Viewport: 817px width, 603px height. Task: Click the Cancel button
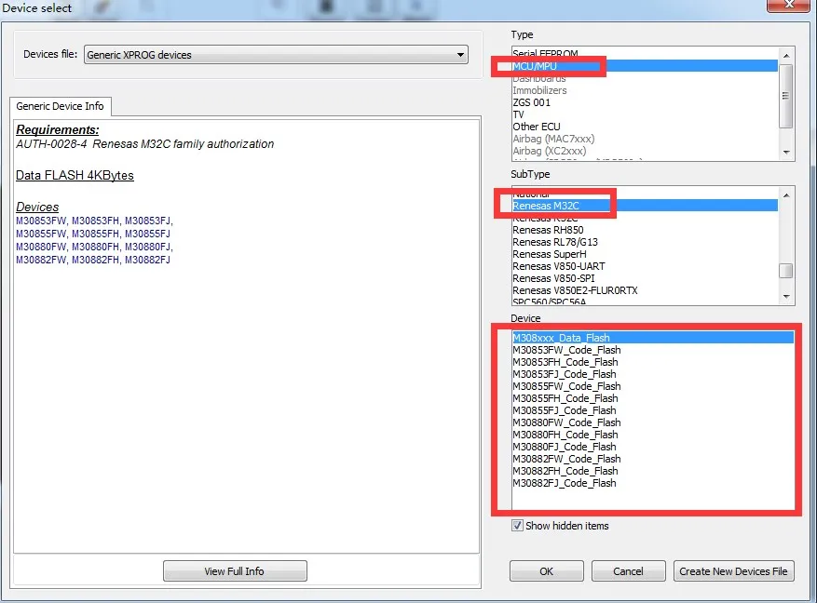(628, 571)
